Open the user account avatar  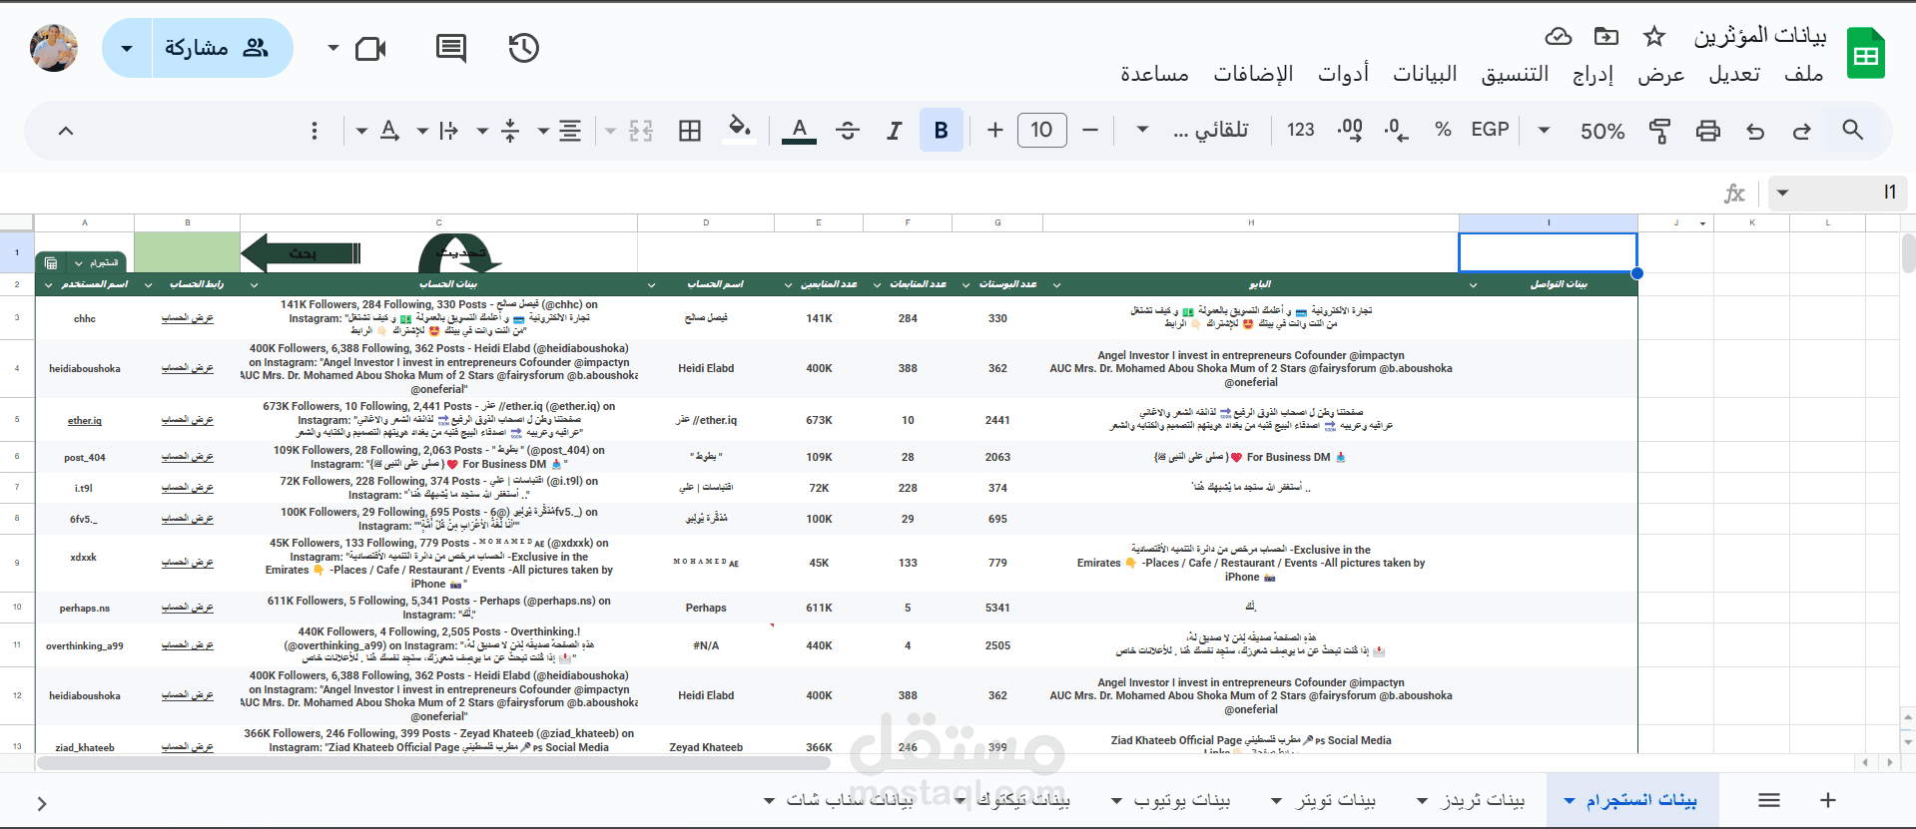coord(54,48)
